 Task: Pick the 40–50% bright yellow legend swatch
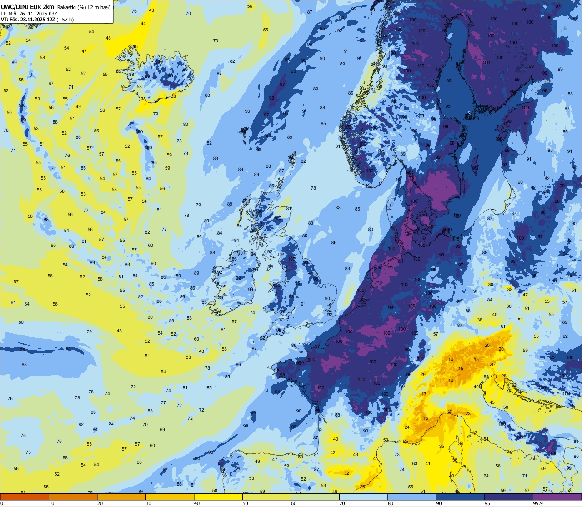click(218, 497)
